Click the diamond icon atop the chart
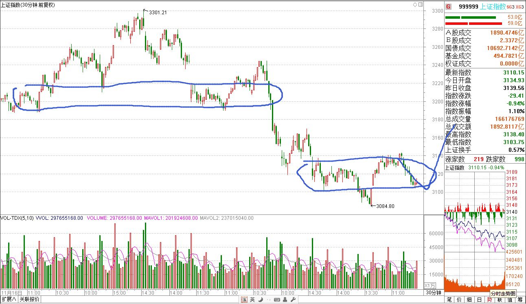Image resolution: width=526 pixels, height=304 pixels. [415, 5]
